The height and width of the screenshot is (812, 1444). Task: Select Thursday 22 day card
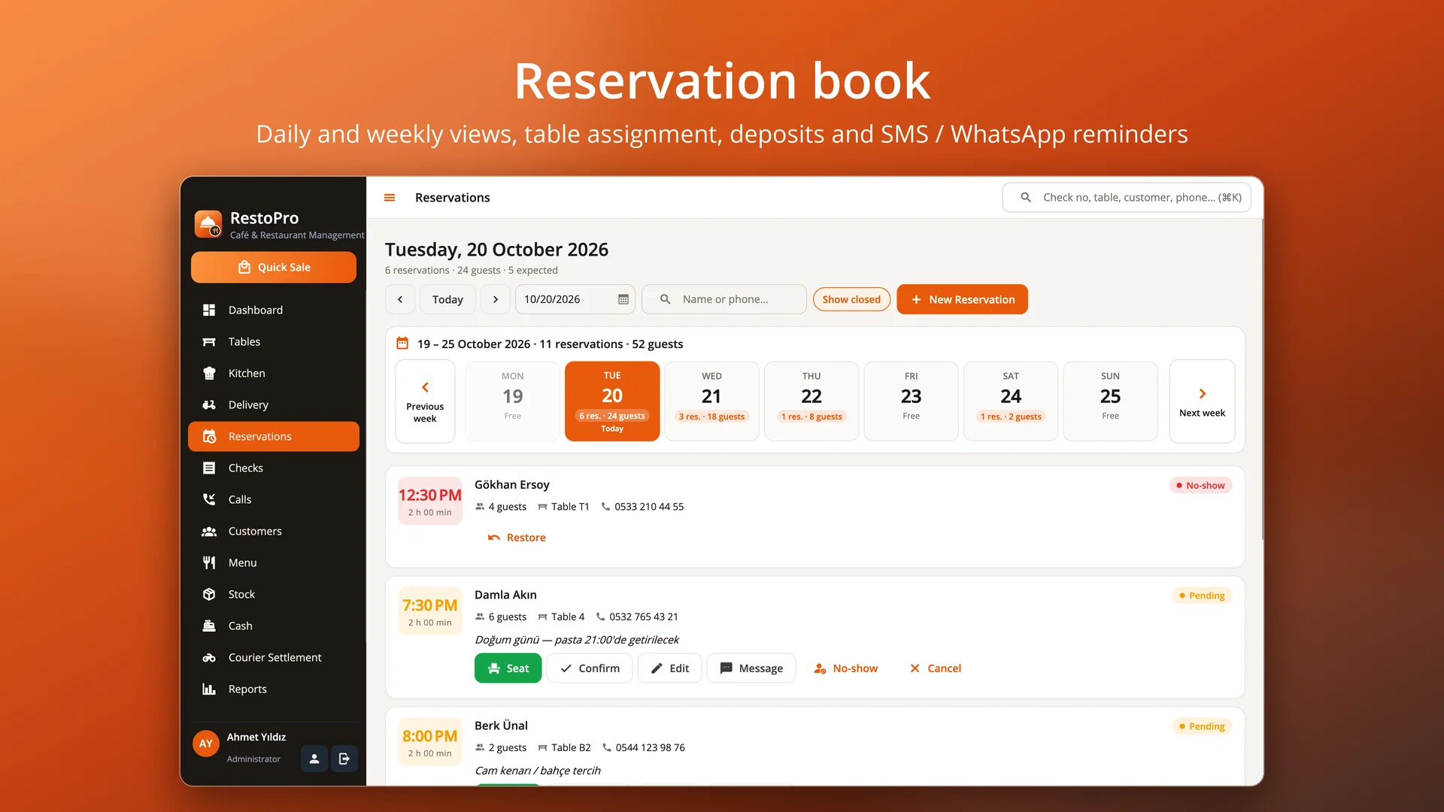(811, 401)
